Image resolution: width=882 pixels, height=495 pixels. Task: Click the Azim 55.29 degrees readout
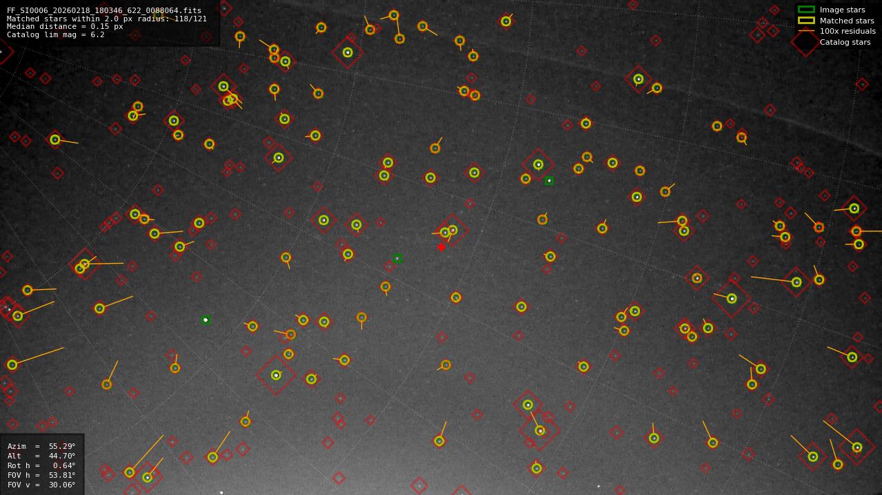(x=41, y=446)
